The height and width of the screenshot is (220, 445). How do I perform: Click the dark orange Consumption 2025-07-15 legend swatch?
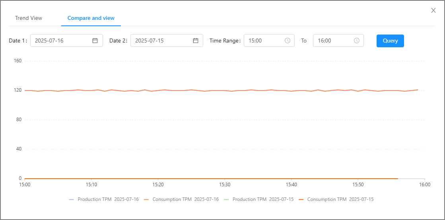301,200
